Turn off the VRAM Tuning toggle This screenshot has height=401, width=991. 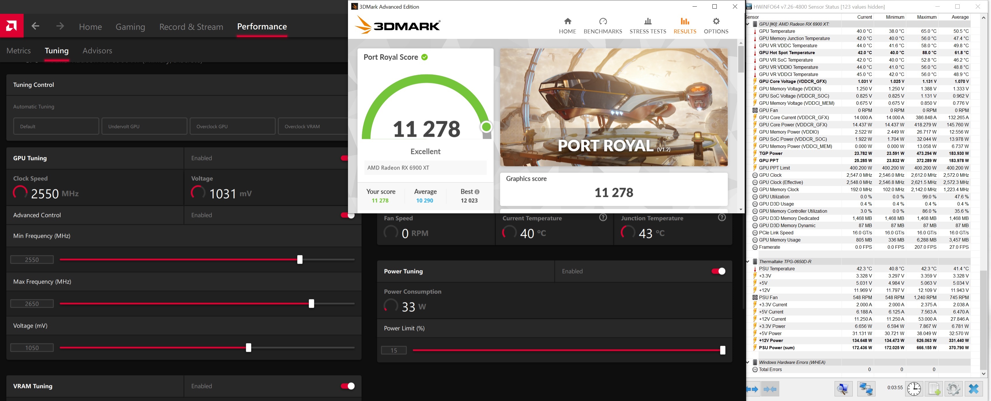(x=347, y=386)
